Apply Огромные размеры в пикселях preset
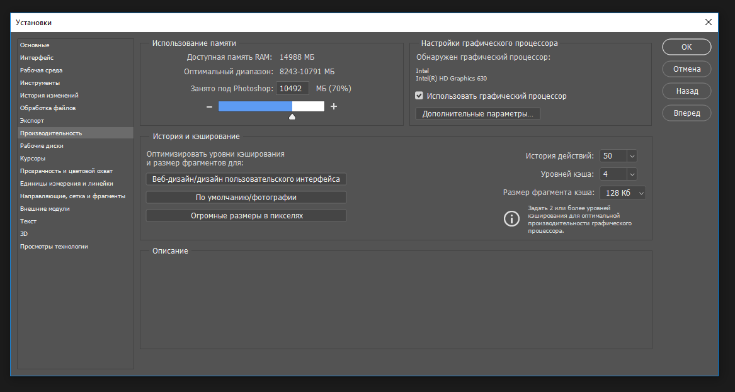This screenshot has width=735, height=392. tap(246, 216)
